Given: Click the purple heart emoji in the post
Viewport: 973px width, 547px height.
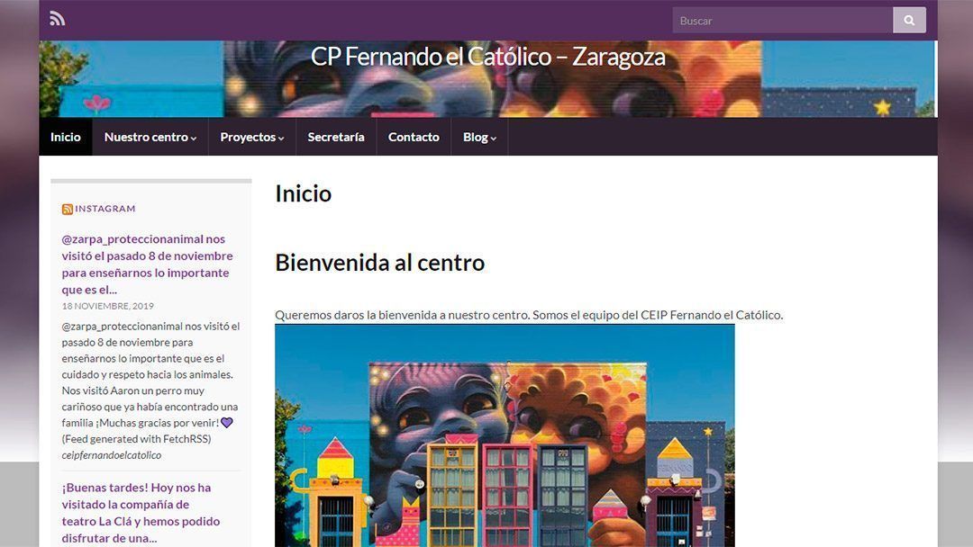Looking at the screenshot, I should click(227, 423).
